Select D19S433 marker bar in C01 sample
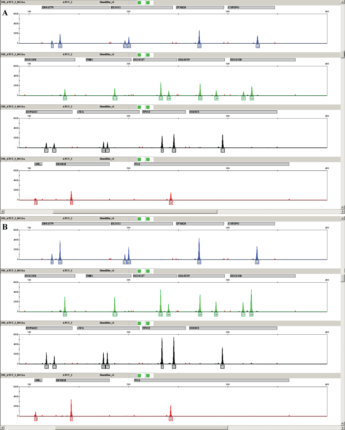The width and height of the screenshot is (345, 430). (49, 112)
